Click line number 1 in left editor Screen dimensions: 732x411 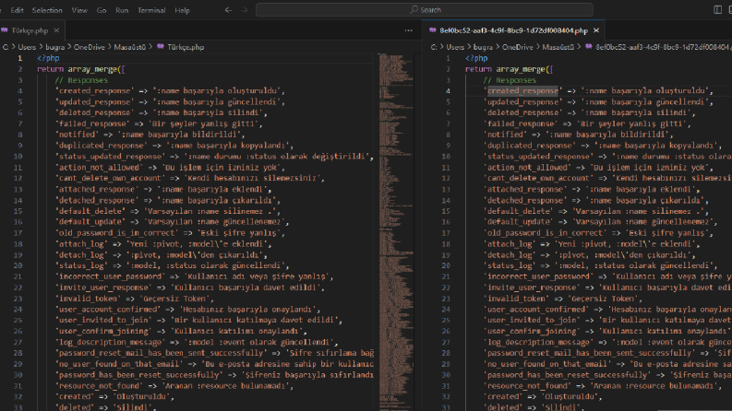(x=19, y=58)
